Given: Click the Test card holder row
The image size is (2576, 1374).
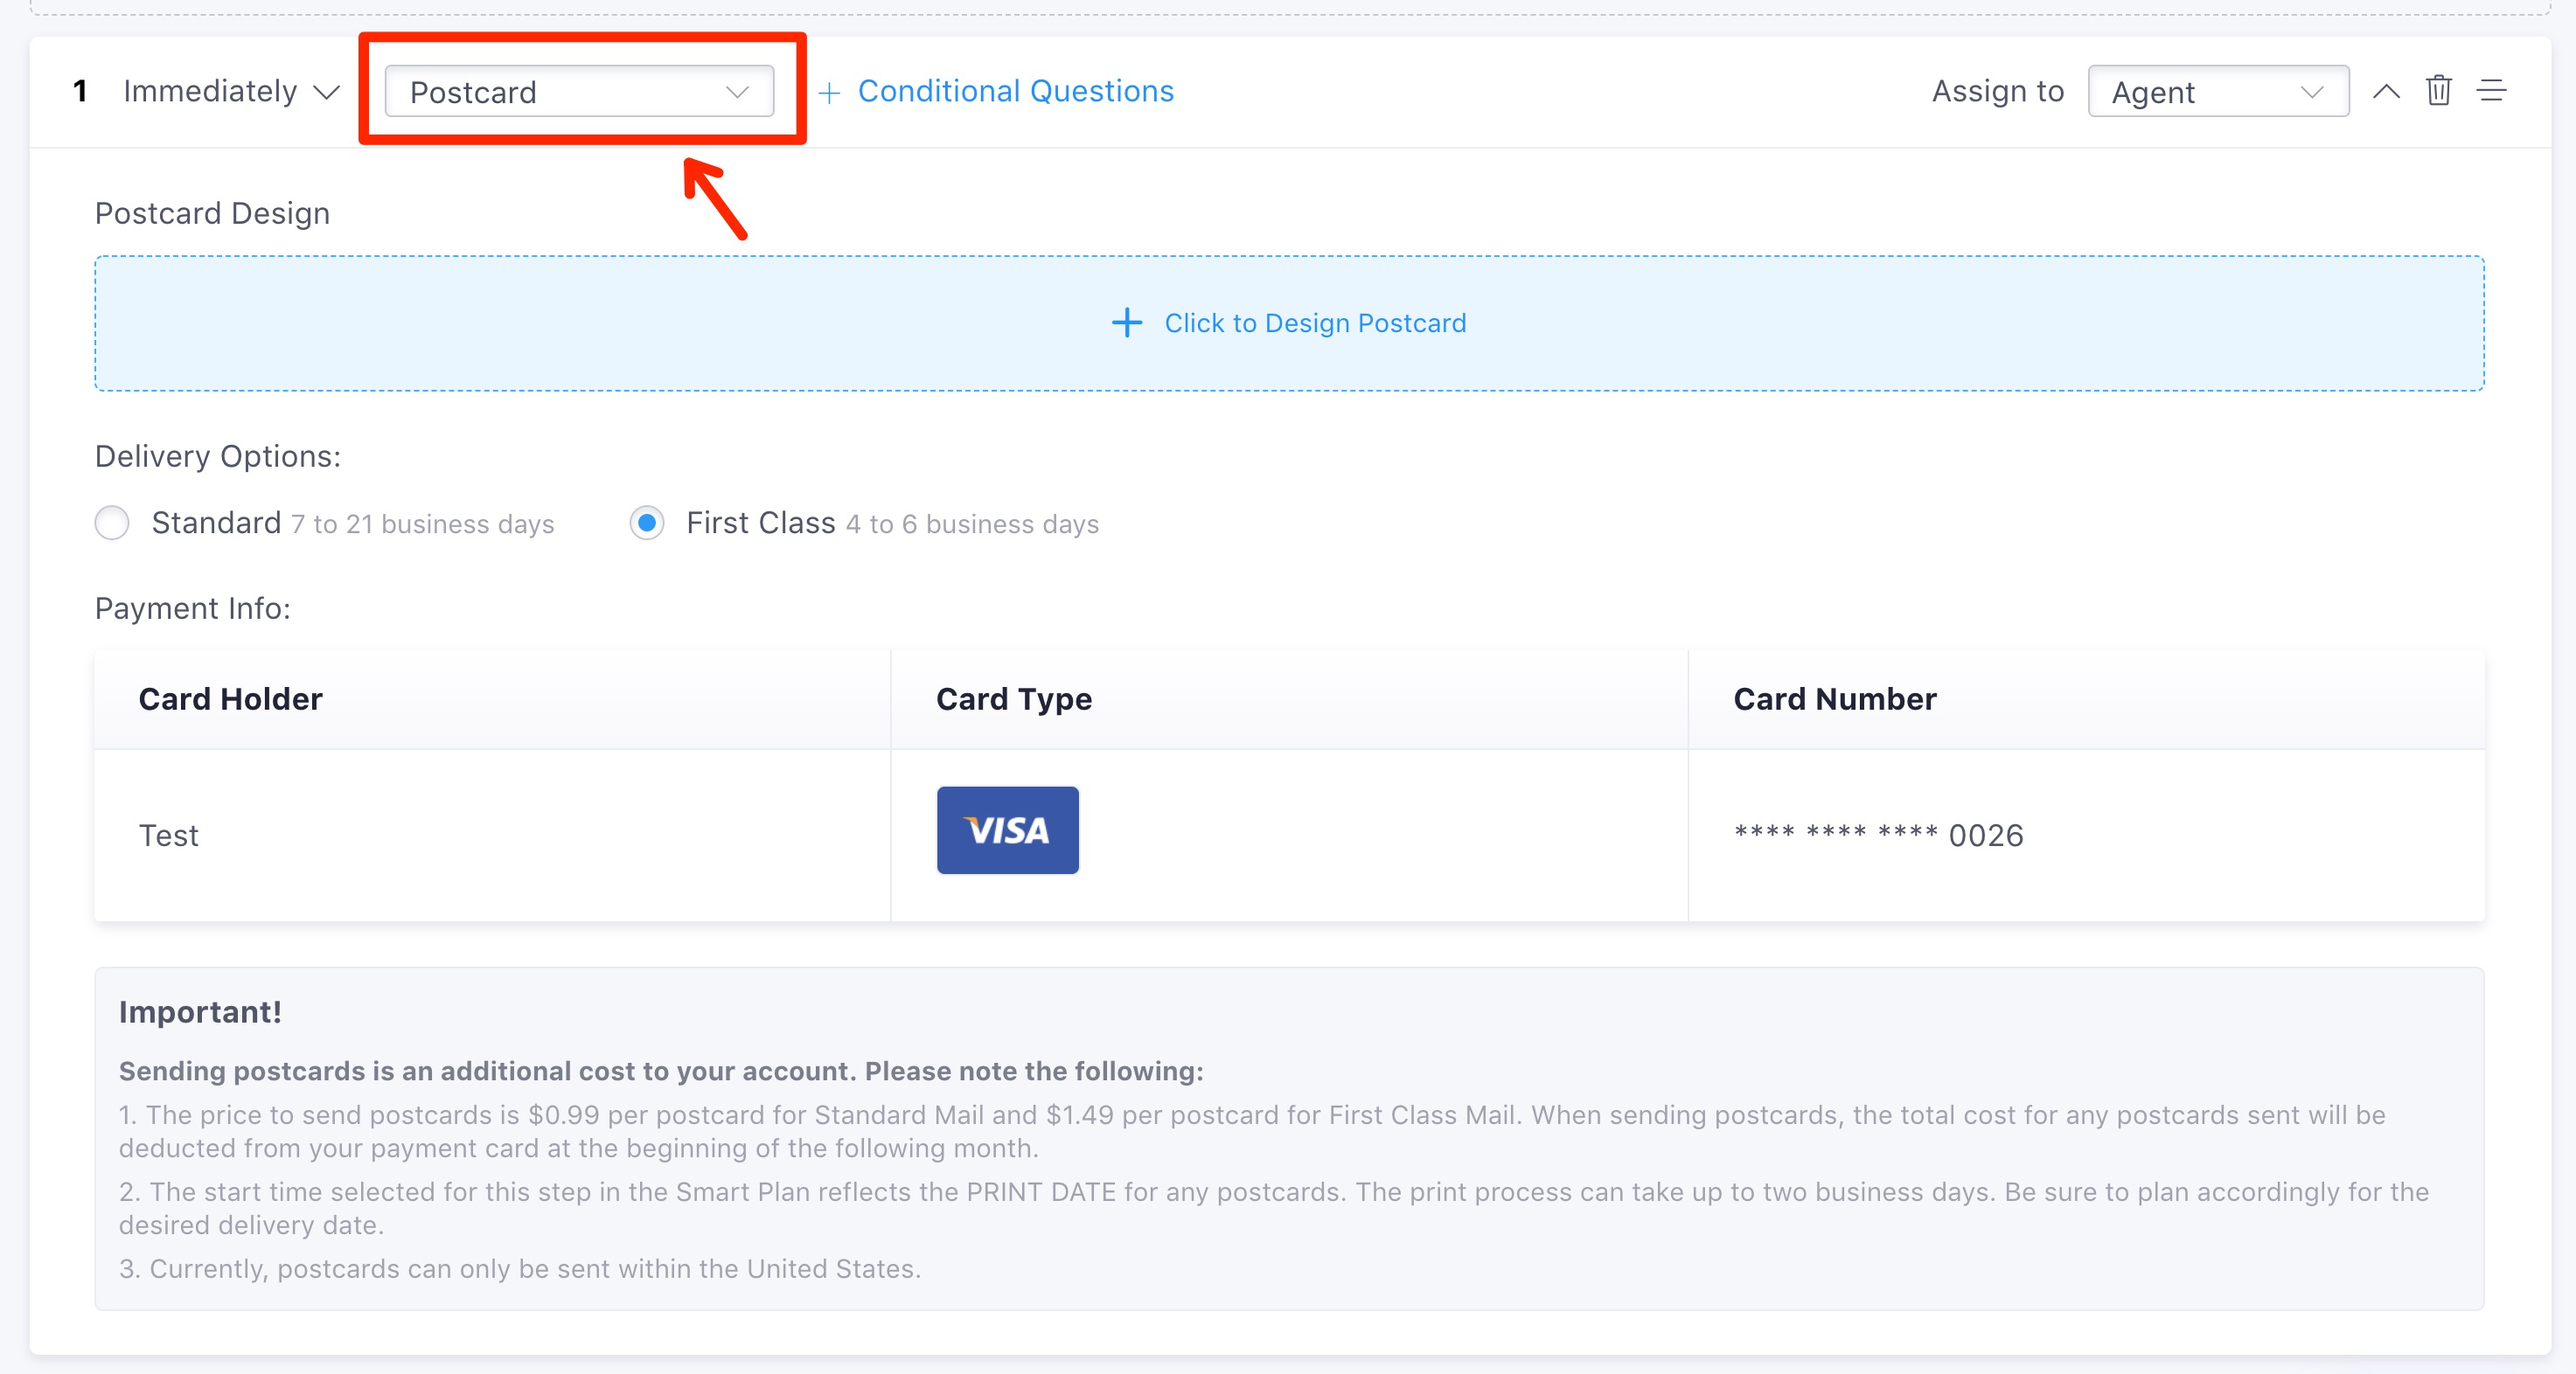Looking at the screenshot, I should pyautogui.click(x=169, y=835).
